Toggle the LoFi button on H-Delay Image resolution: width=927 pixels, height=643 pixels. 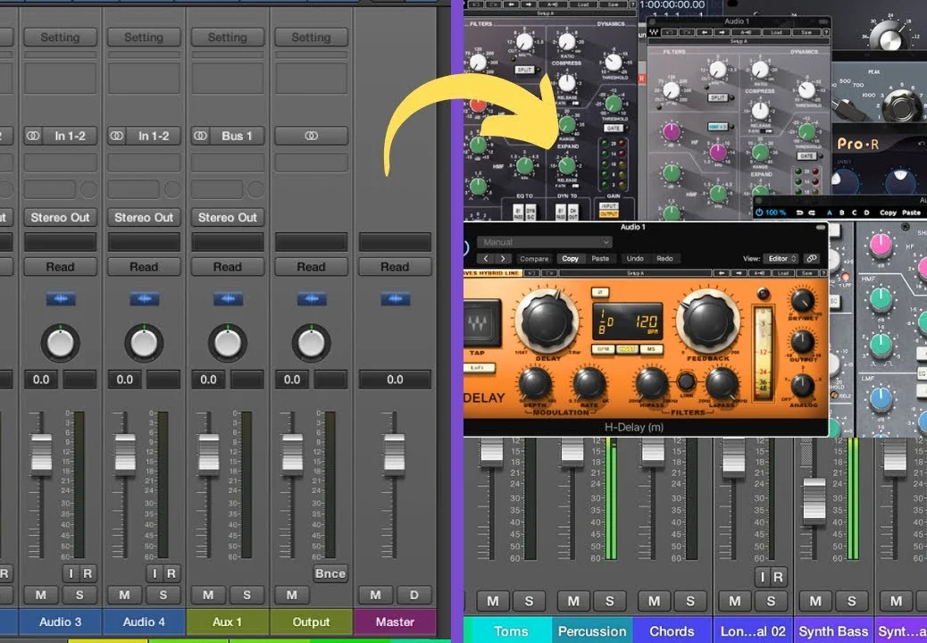click(x=478, y=368)
